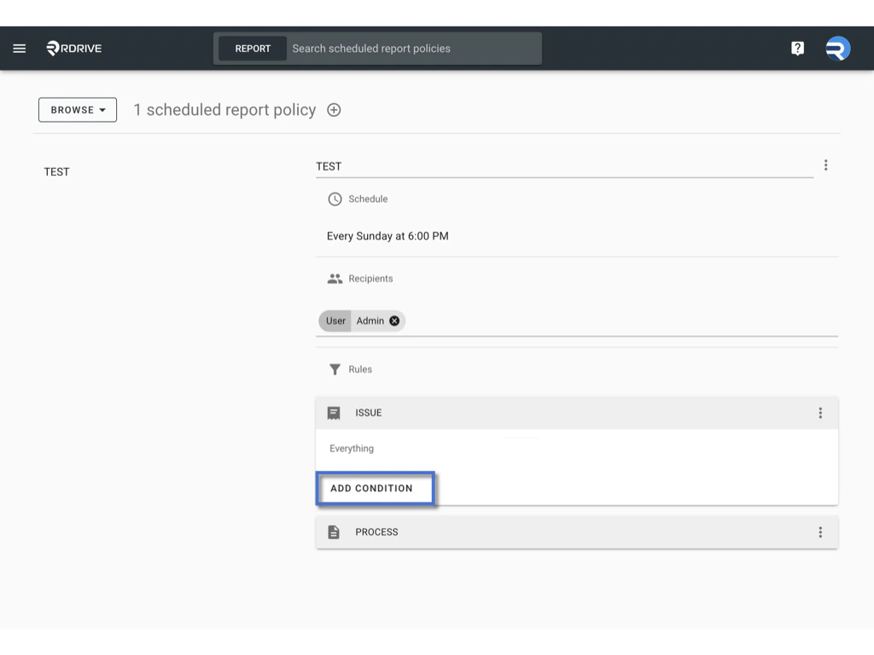Open the ISSUE rule kebab menu
This screenshot has height=655, width=874.
point(820,412)
